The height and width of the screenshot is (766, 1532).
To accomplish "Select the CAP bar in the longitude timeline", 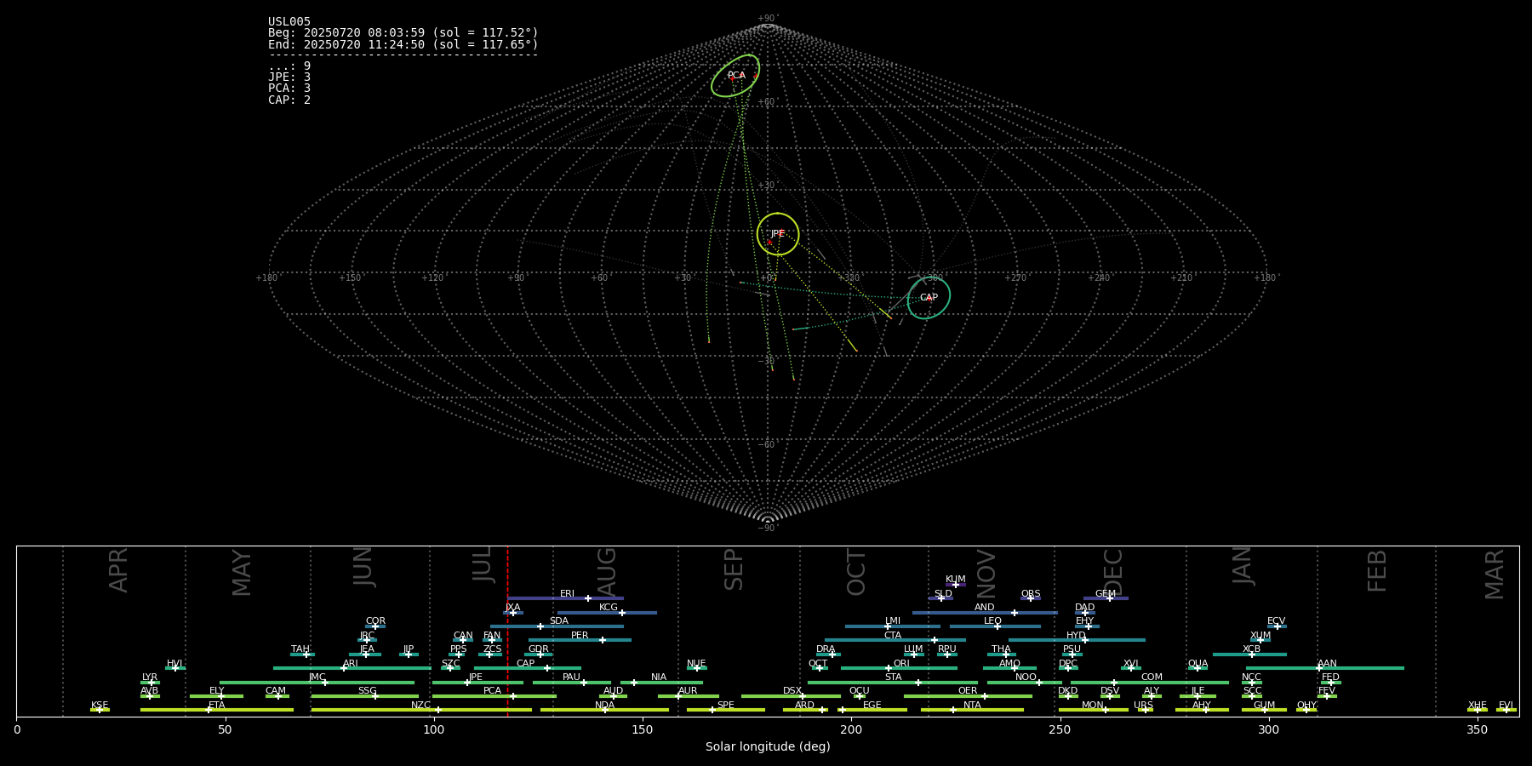I will [x=528, y=668].
